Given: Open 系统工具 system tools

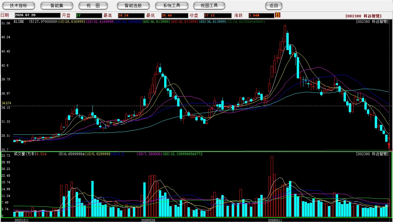Looking at the screenshot, I should 172,5.
